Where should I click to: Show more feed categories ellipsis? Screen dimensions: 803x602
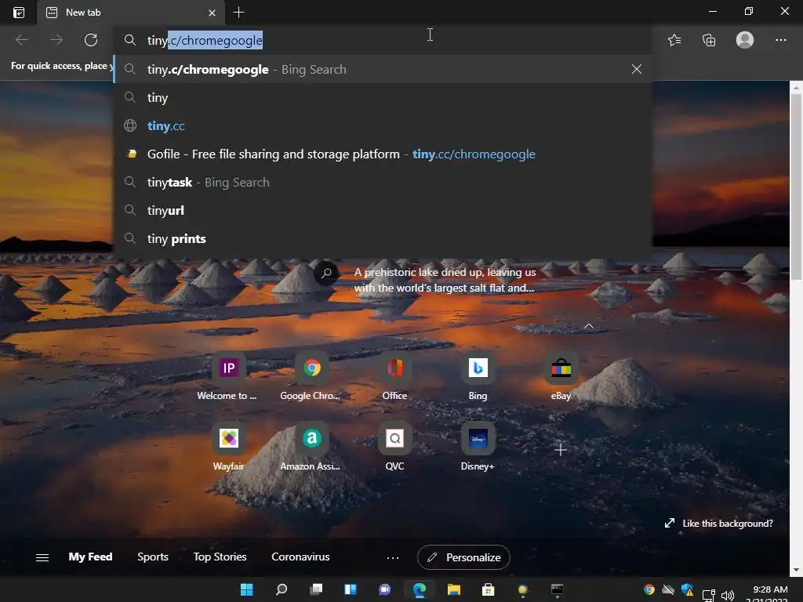point(393,558)
